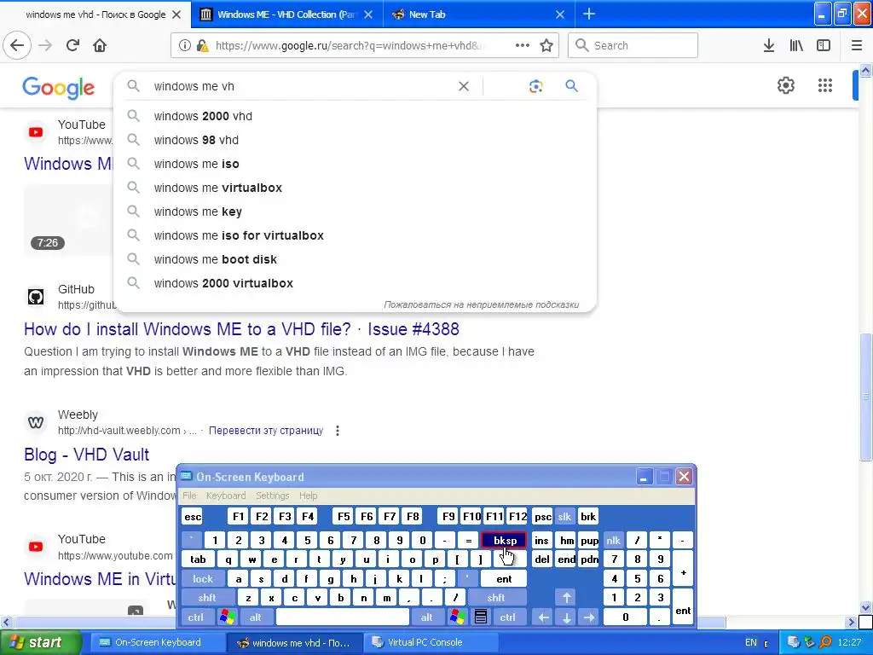Select suggestion 'windows me key'
Viewport: 873px width, 655px height.
point(355,212)
